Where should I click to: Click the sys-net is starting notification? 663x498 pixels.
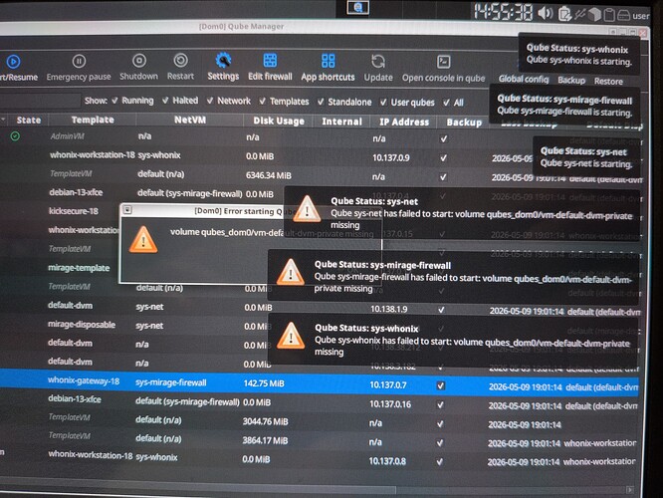[586, 157]
